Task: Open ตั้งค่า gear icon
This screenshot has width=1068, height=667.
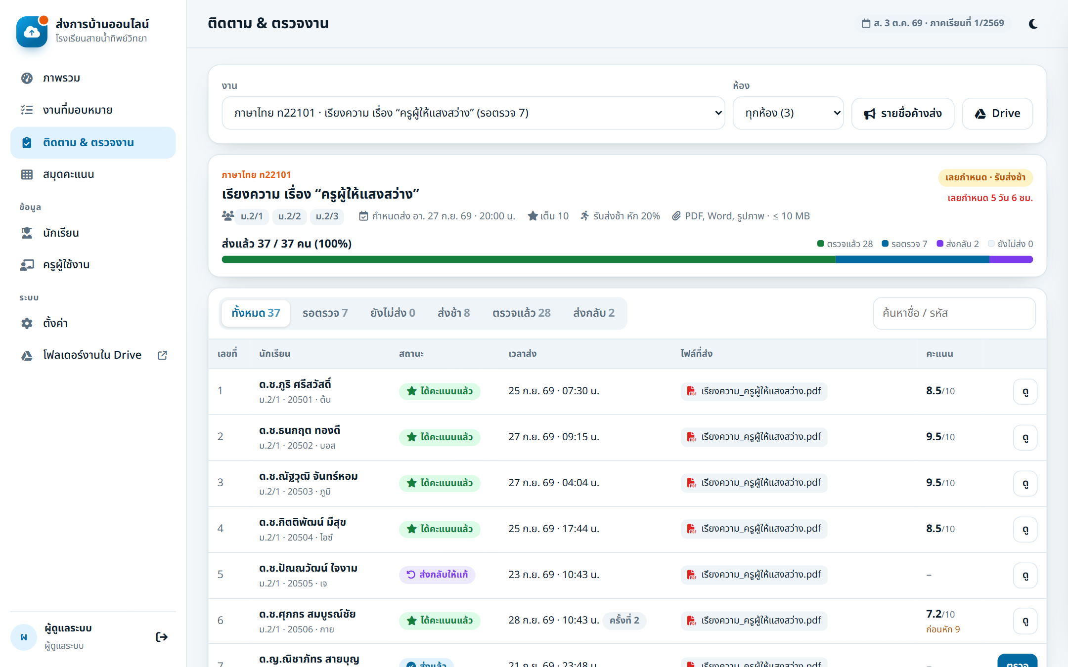Action: 27,323
